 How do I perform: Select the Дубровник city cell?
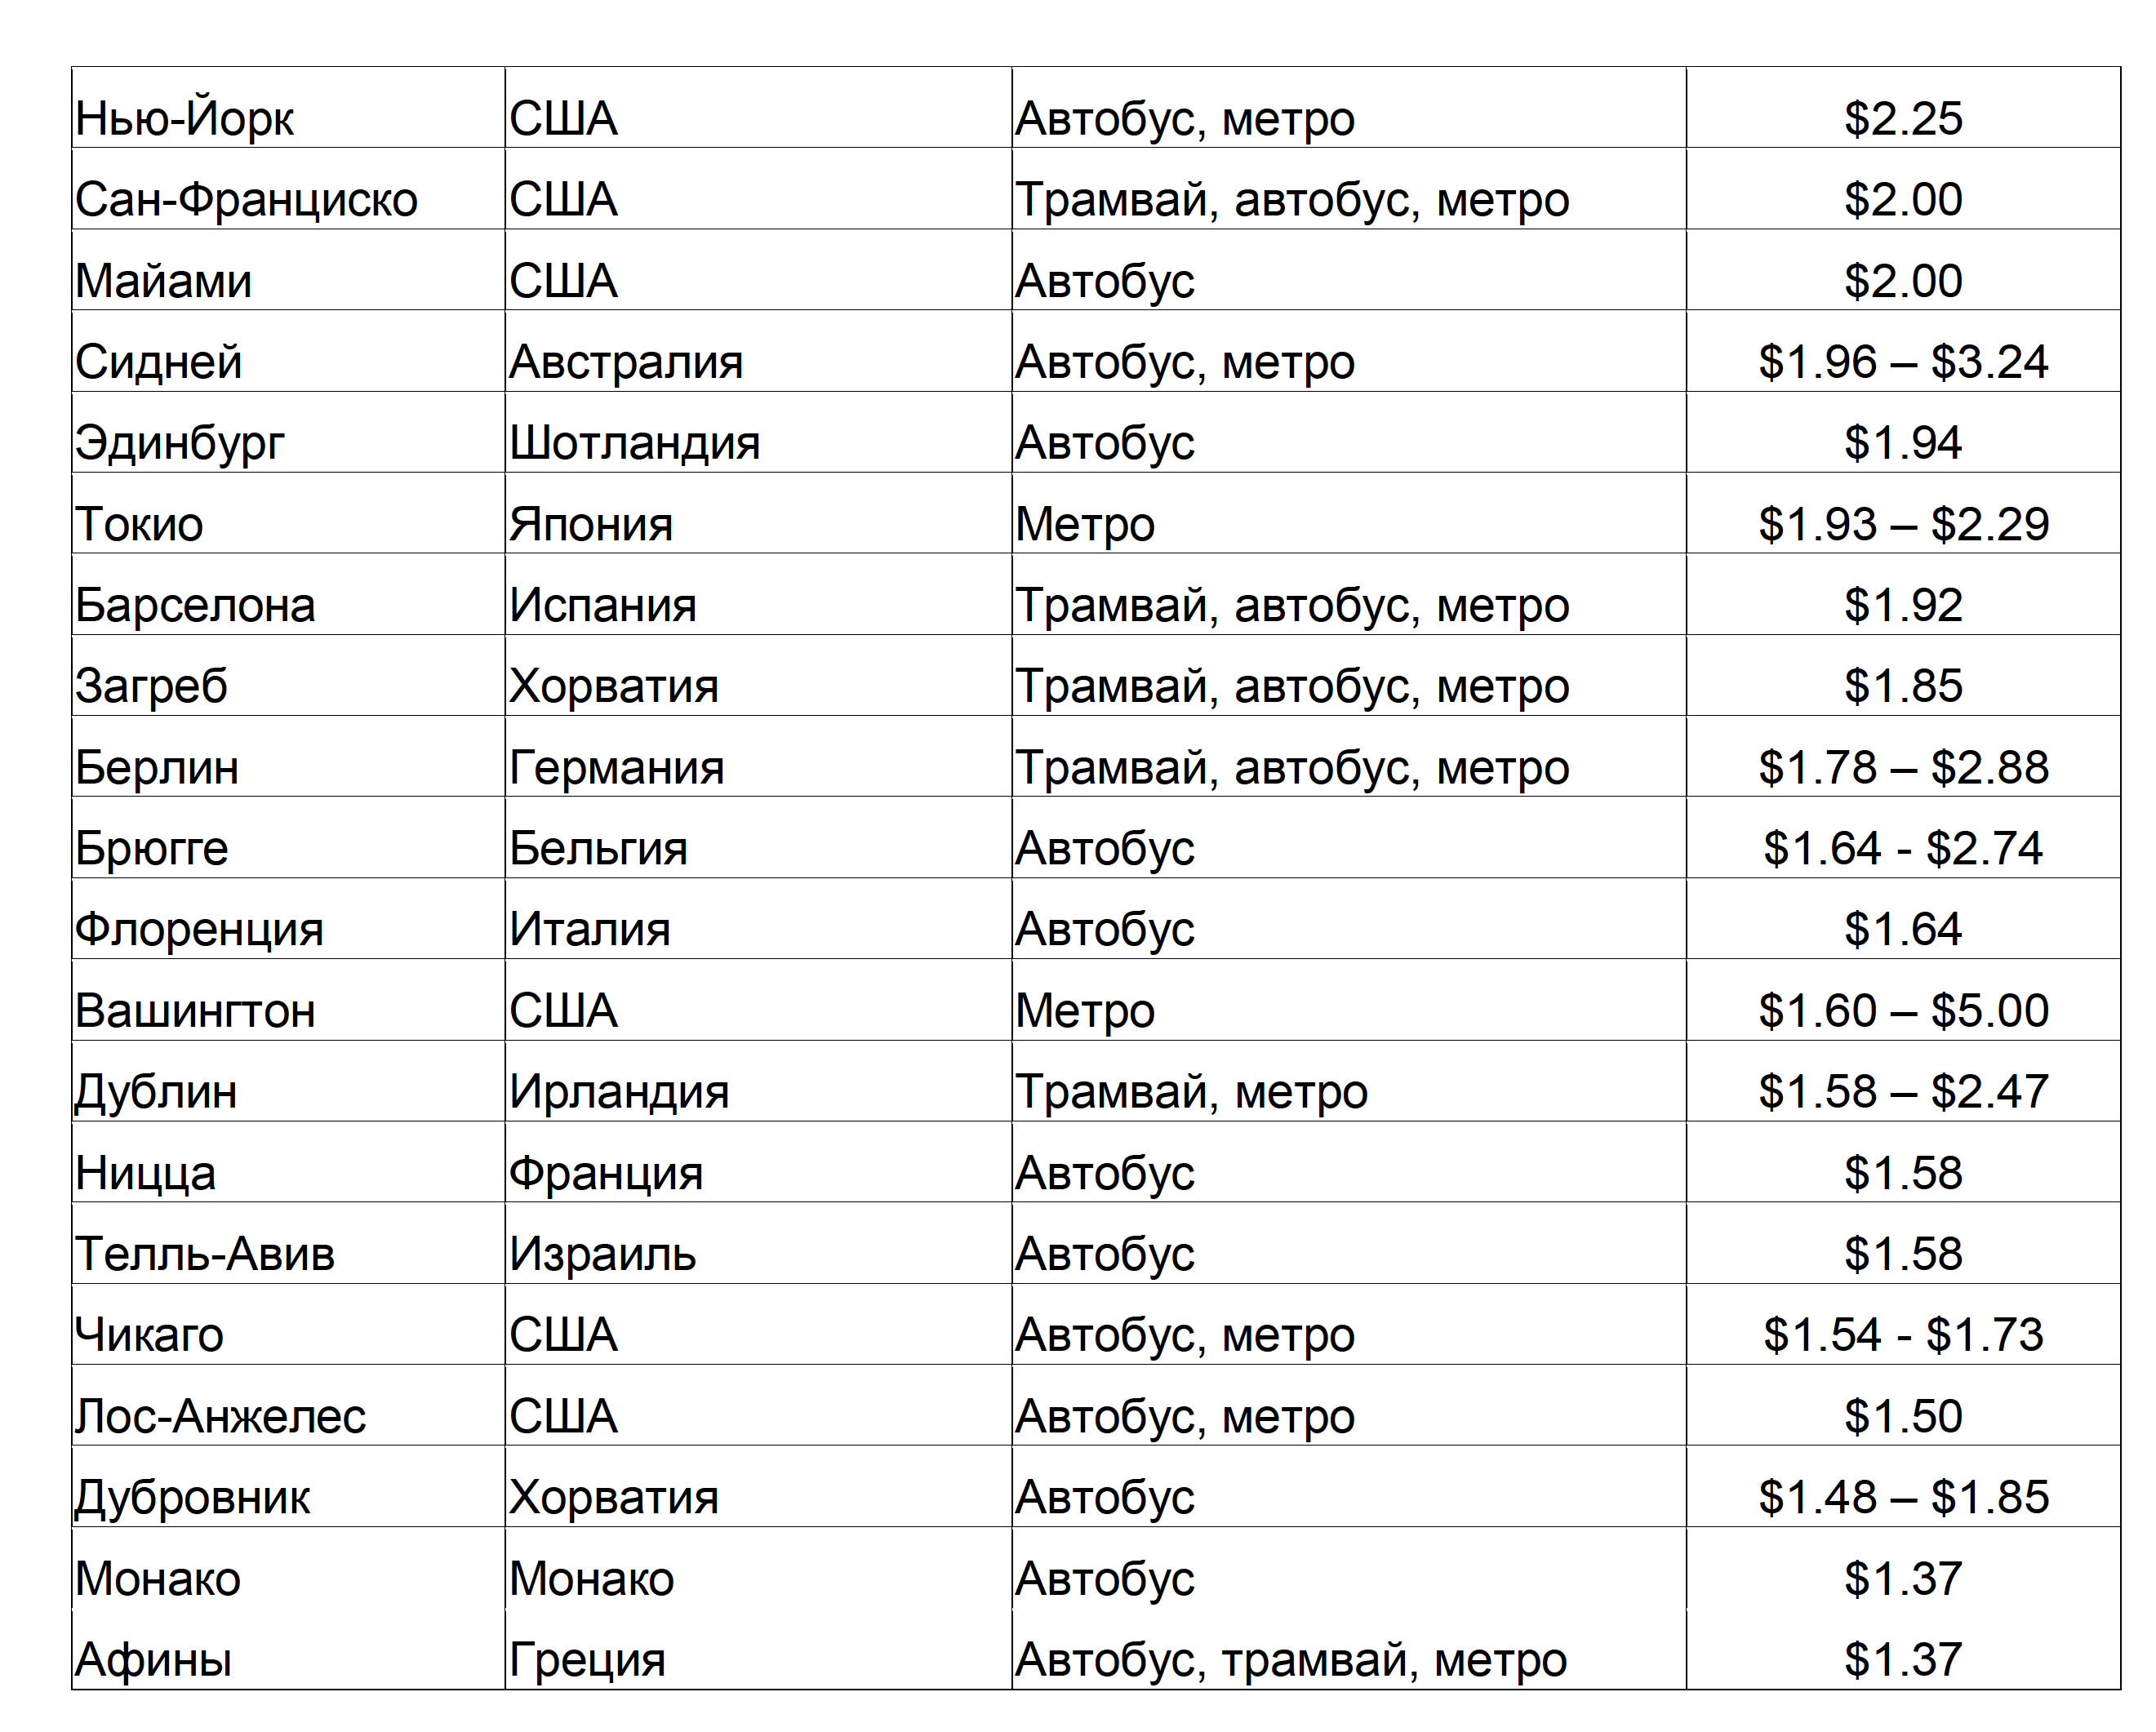[x=192, y=1498]
